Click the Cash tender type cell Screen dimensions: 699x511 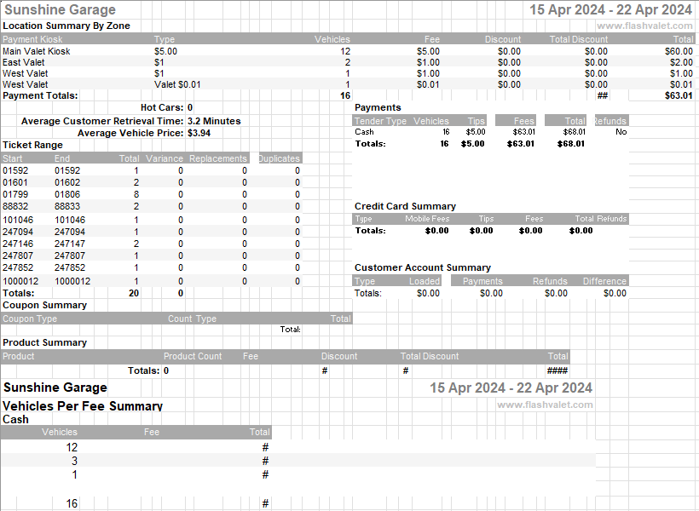[364, 132]
